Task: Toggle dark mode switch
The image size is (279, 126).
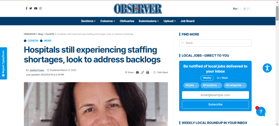Action: point(247,8)
